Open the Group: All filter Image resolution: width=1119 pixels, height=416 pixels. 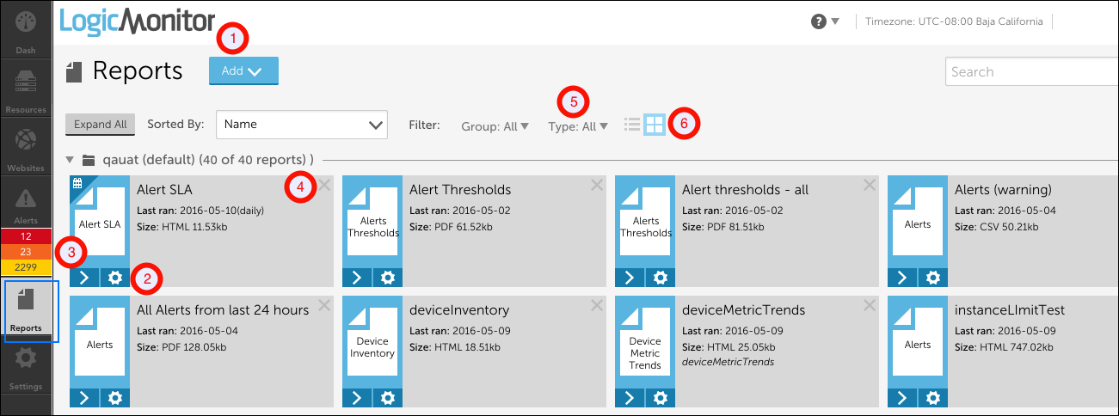495,126
